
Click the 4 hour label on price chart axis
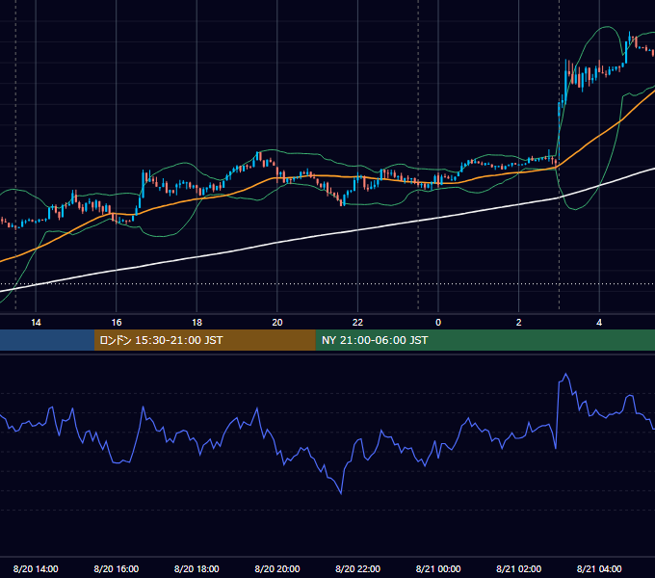coord(599,323)
